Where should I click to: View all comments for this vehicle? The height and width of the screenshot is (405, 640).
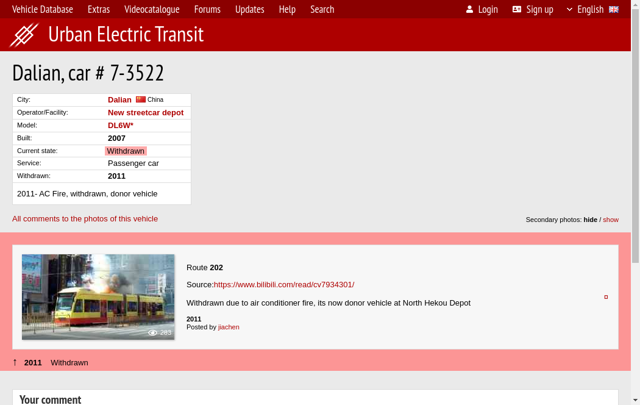pos(85,218)
